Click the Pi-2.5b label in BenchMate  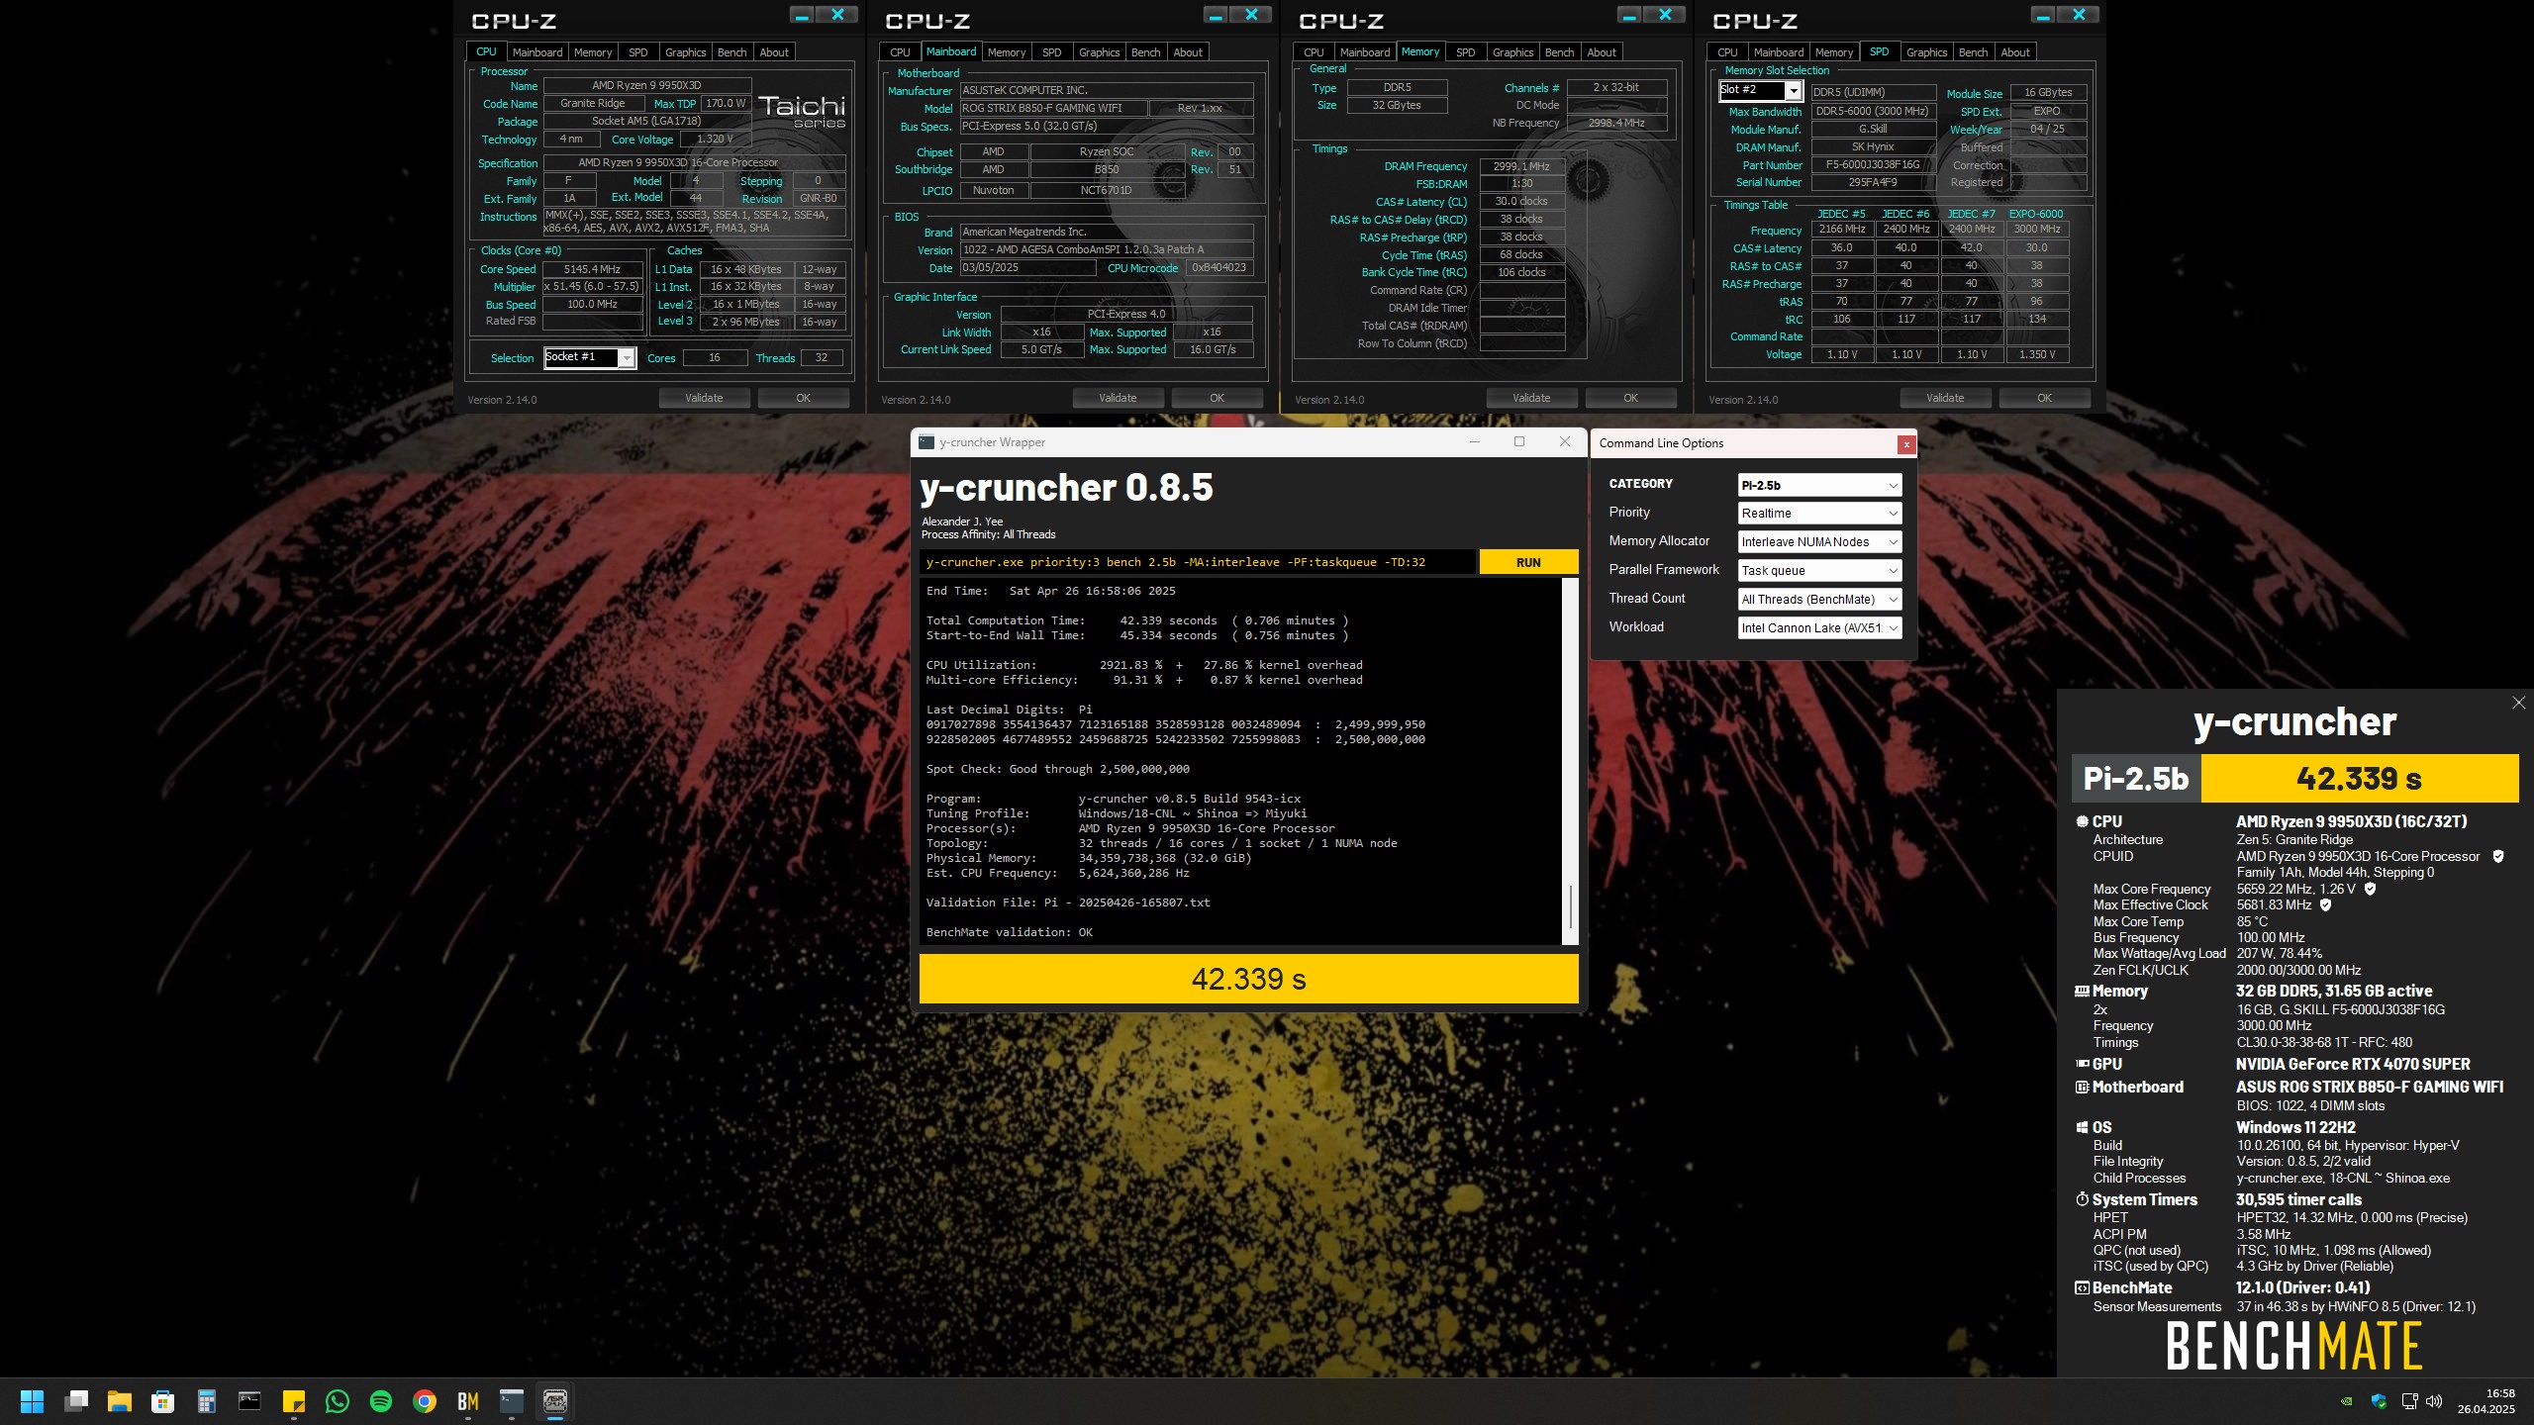[2136, 779]
